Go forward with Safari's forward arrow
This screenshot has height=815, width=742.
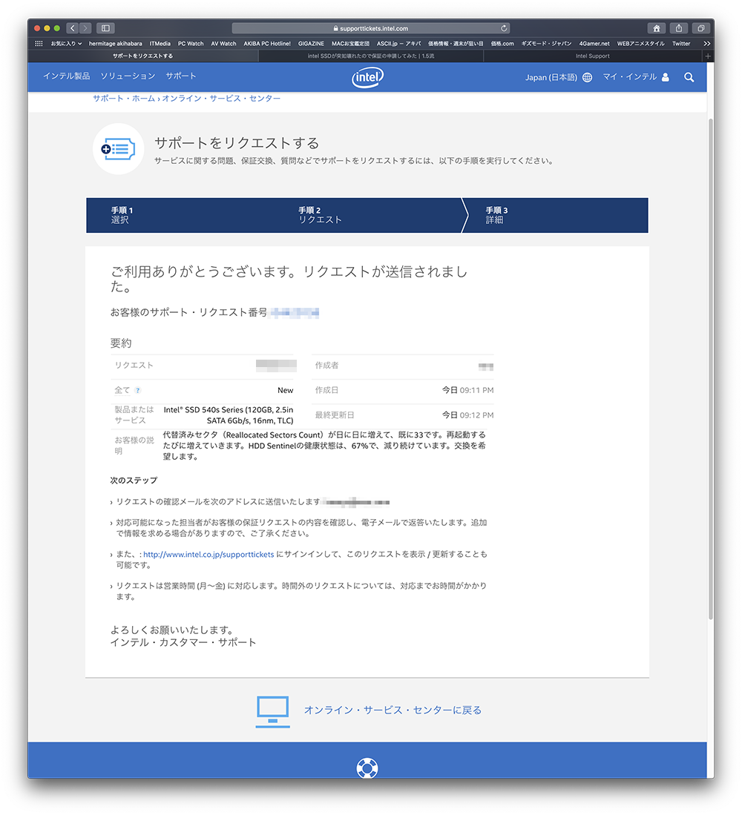click(85, 28)
